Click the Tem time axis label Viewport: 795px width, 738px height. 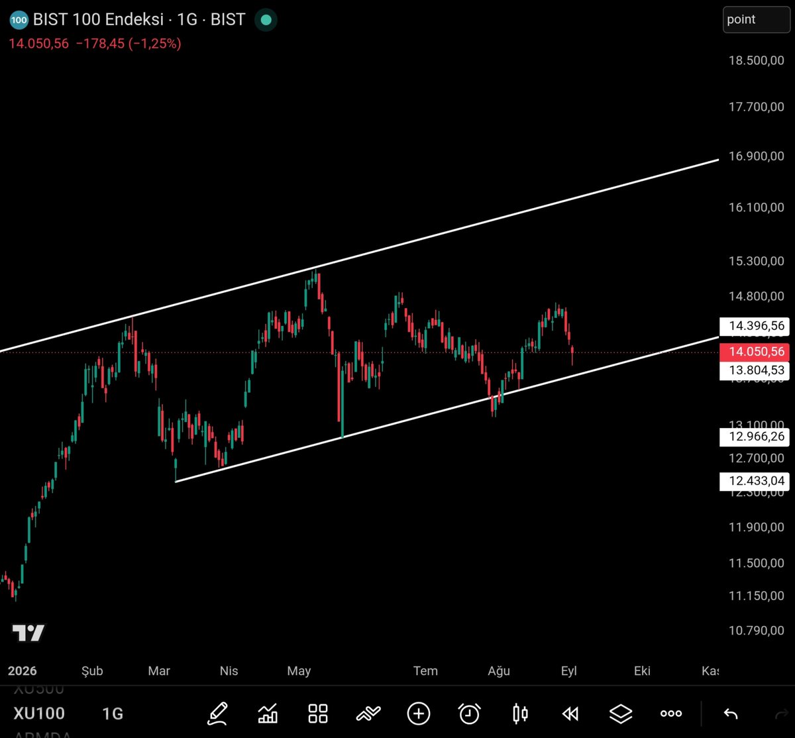click(x=425, y=671)
